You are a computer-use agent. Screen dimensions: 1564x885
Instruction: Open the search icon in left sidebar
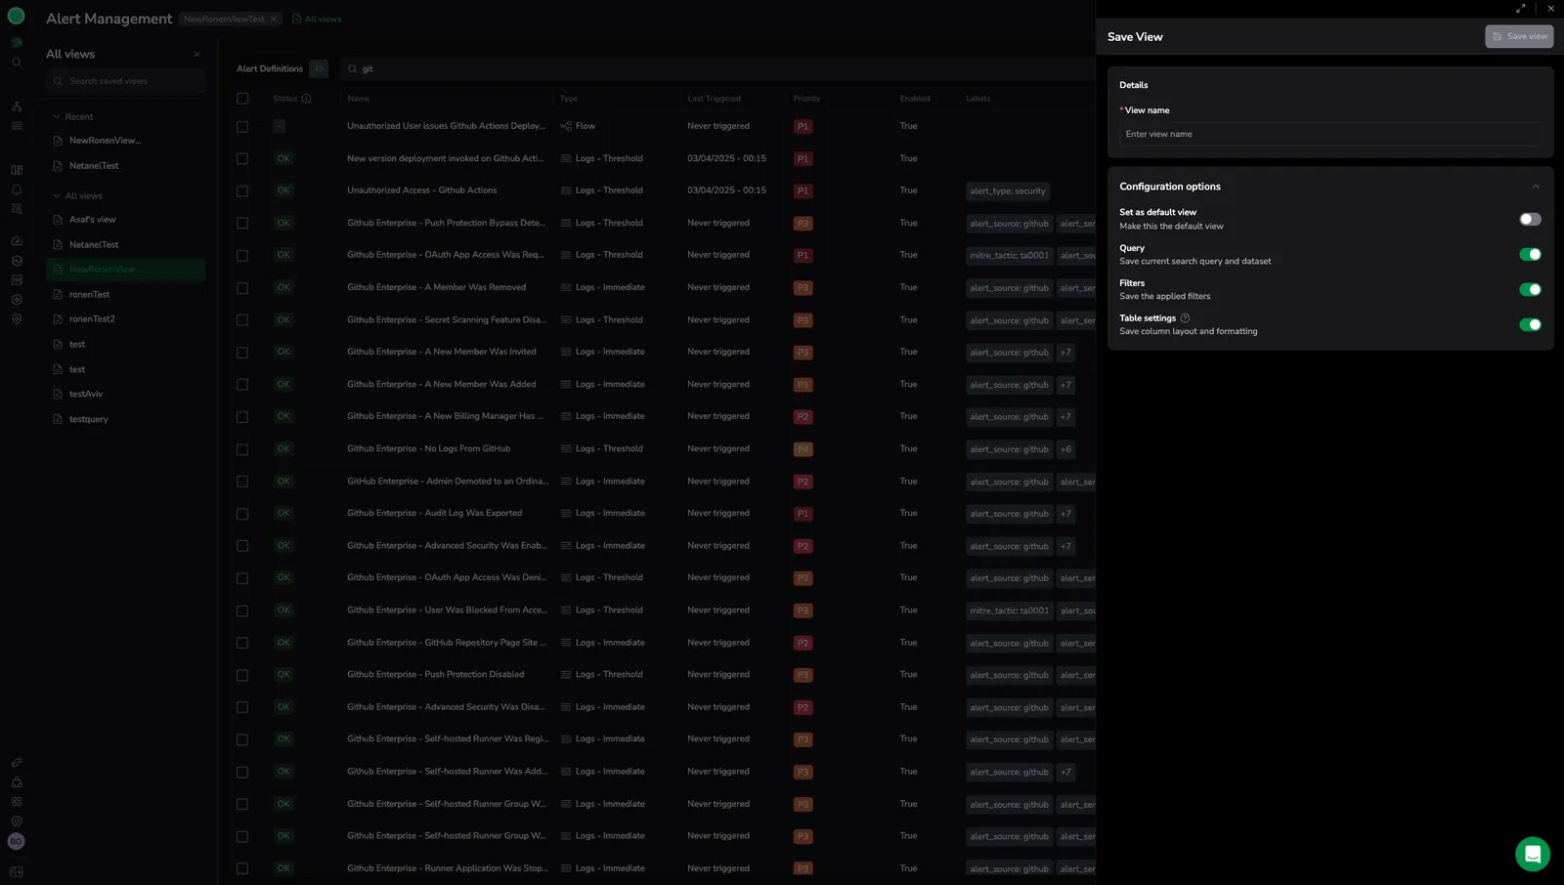(x=17, y=63)
